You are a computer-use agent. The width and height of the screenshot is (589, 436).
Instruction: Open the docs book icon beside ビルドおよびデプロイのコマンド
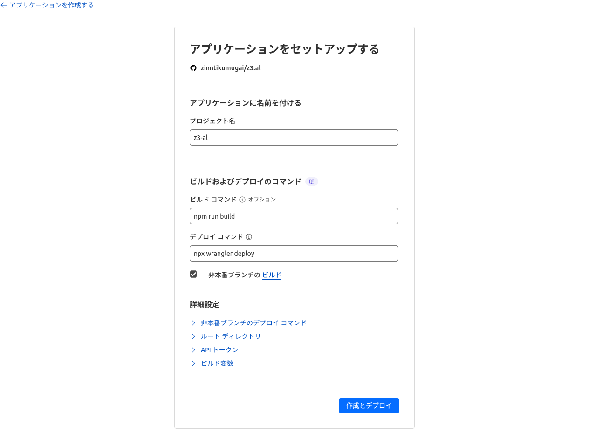pyautogui.click(x=312, y=181)
